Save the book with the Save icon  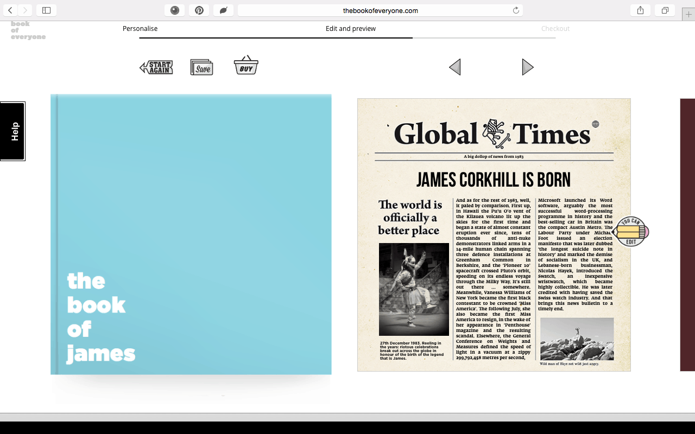201,67
